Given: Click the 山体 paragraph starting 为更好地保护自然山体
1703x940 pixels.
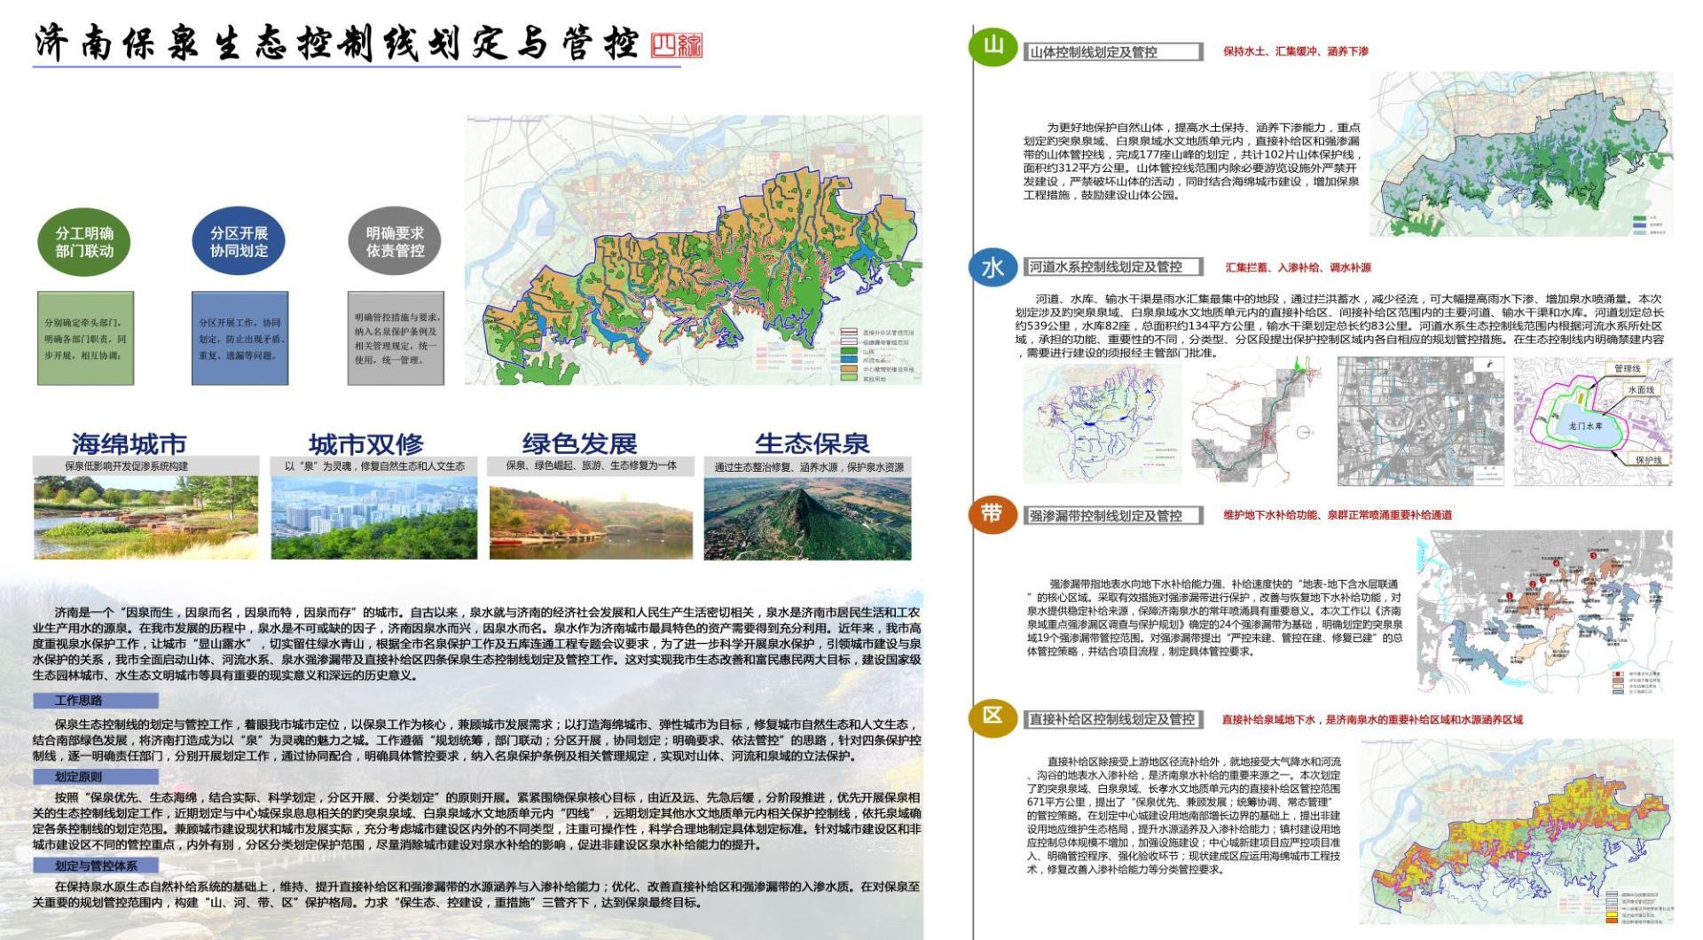Looking at the screenshot, I should tap(1191, 161).
